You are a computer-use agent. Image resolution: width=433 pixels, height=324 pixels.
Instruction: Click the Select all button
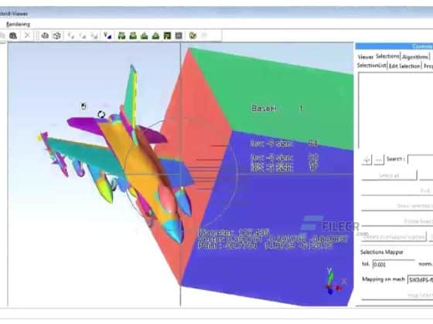[x=389, y=176]
